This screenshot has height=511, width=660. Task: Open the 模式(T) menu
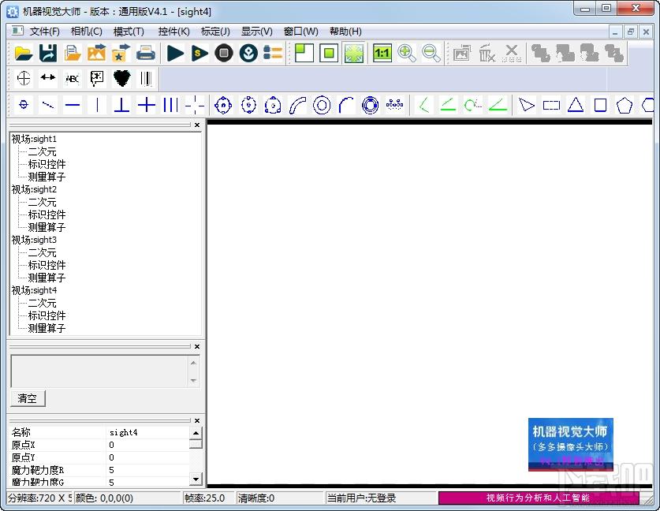click(129, 32)
